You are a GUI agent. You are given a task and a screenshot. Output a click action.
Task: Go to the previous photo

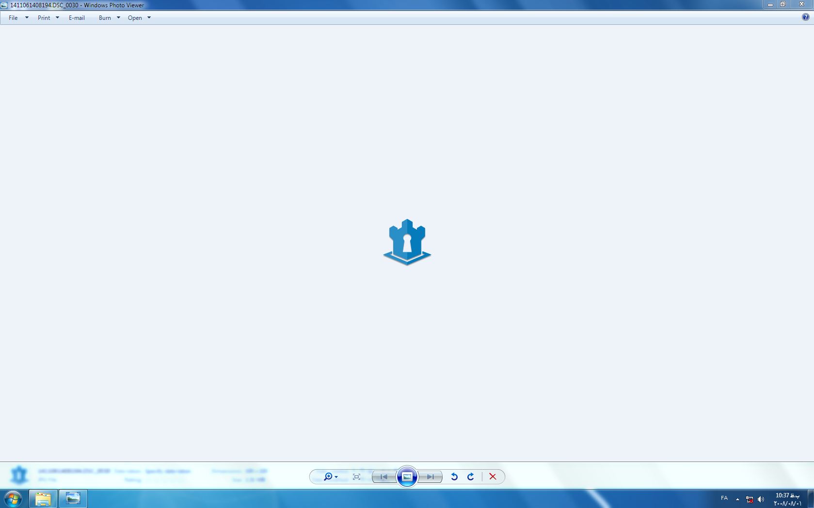pyautogui.click(x=384, y=477)
